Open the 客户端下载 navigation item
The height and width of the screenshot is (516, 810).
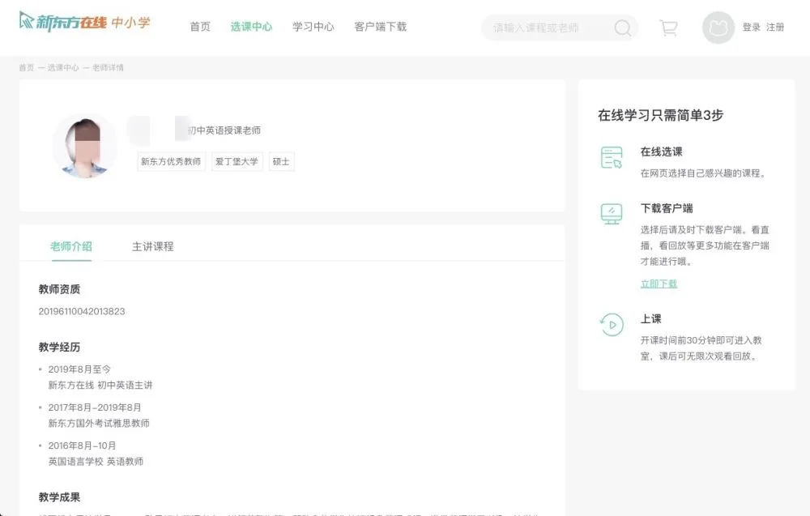(x=381, y=27)
